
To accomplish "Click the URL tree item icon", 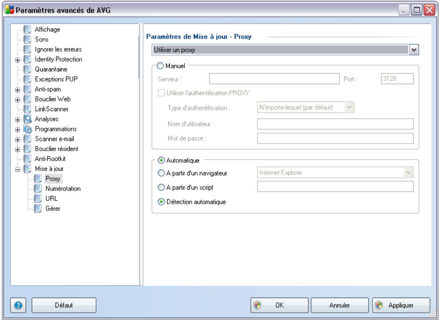I will click(38, 198).
